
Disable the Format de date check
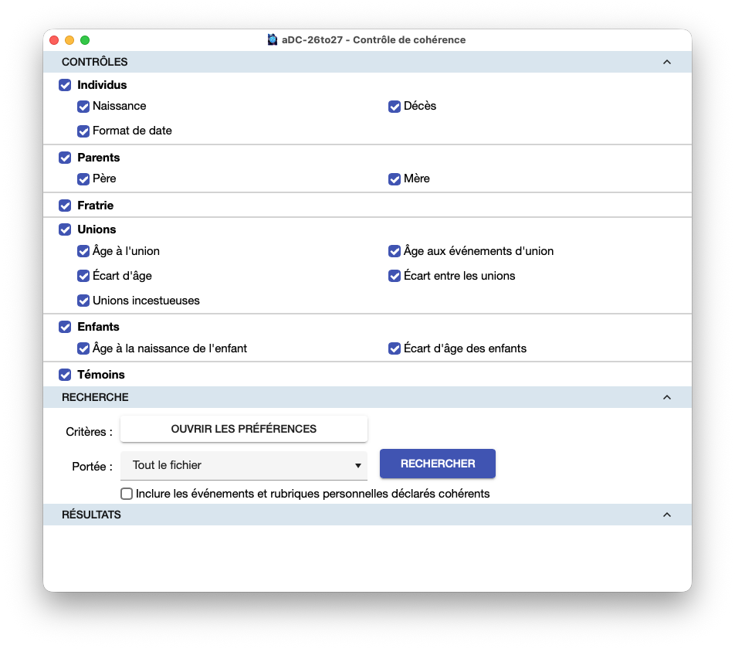coord(83,131)
